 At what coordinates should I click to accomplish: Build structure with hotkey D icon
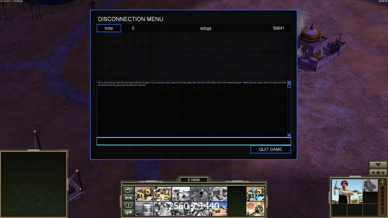tap(144, 194)
